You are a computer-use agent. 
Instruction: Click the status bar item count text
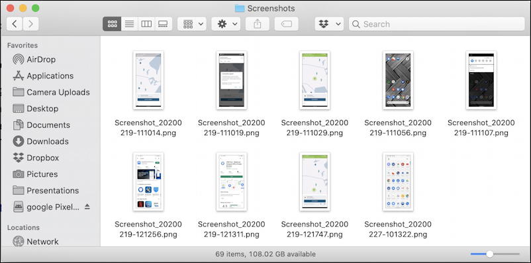(x=265, y=254)
